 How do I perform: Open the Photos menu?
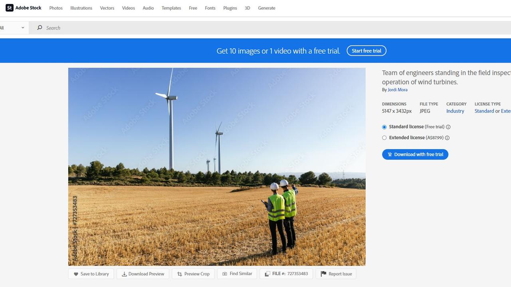click(x=56, y=8)
